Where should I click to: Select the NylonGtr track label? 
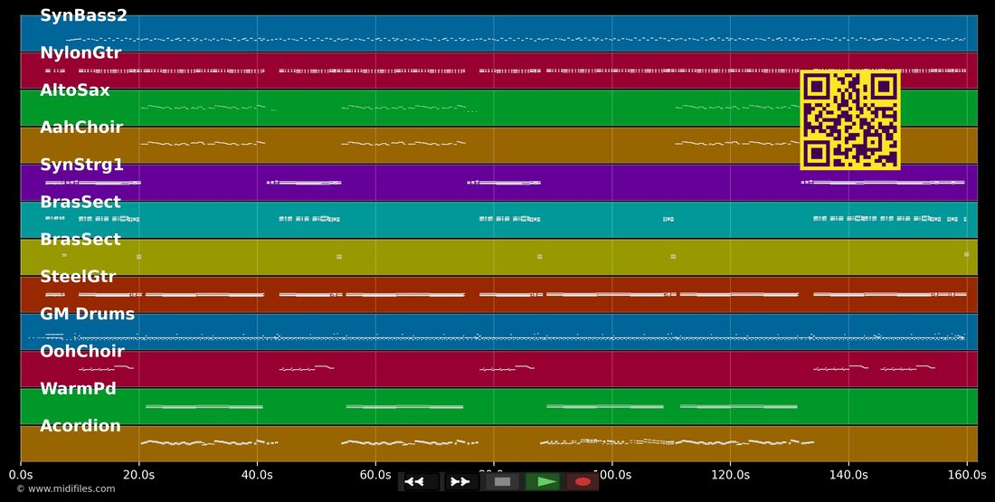(81, 52)
